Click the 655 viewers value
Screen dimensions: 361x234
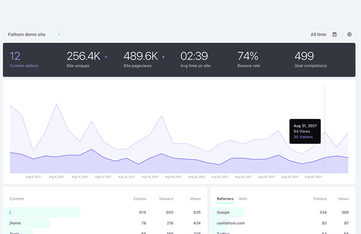click(170, 212)
